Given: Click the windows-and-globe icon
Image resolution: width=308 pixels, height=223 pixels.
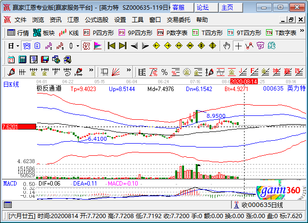Looking at the screenshot, I should tap(56, 59).
